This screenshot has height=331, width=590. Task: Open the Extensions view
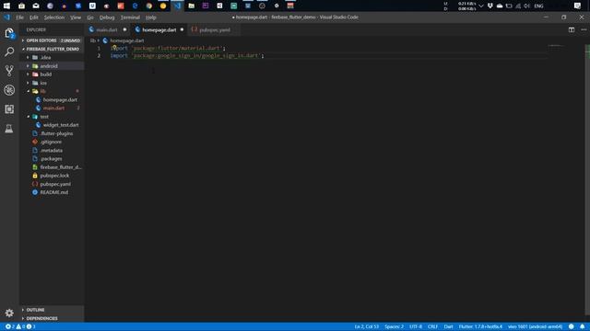[9, 109]
